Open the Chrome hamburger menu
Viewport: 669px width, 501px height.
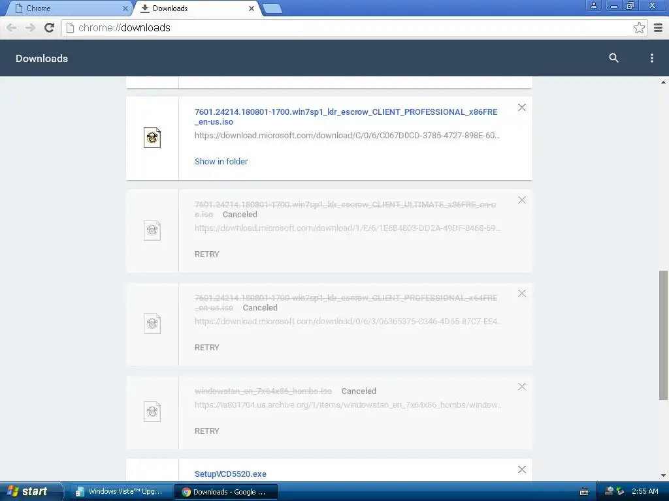tap(659, 27)
